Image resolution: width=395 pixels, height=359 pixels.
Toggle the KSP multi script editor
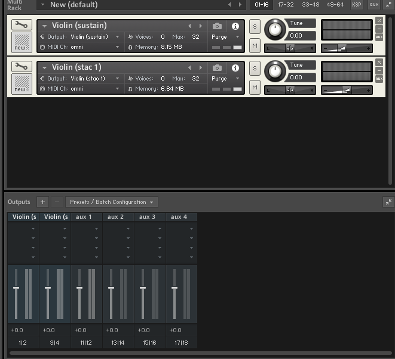coord(357,5)
